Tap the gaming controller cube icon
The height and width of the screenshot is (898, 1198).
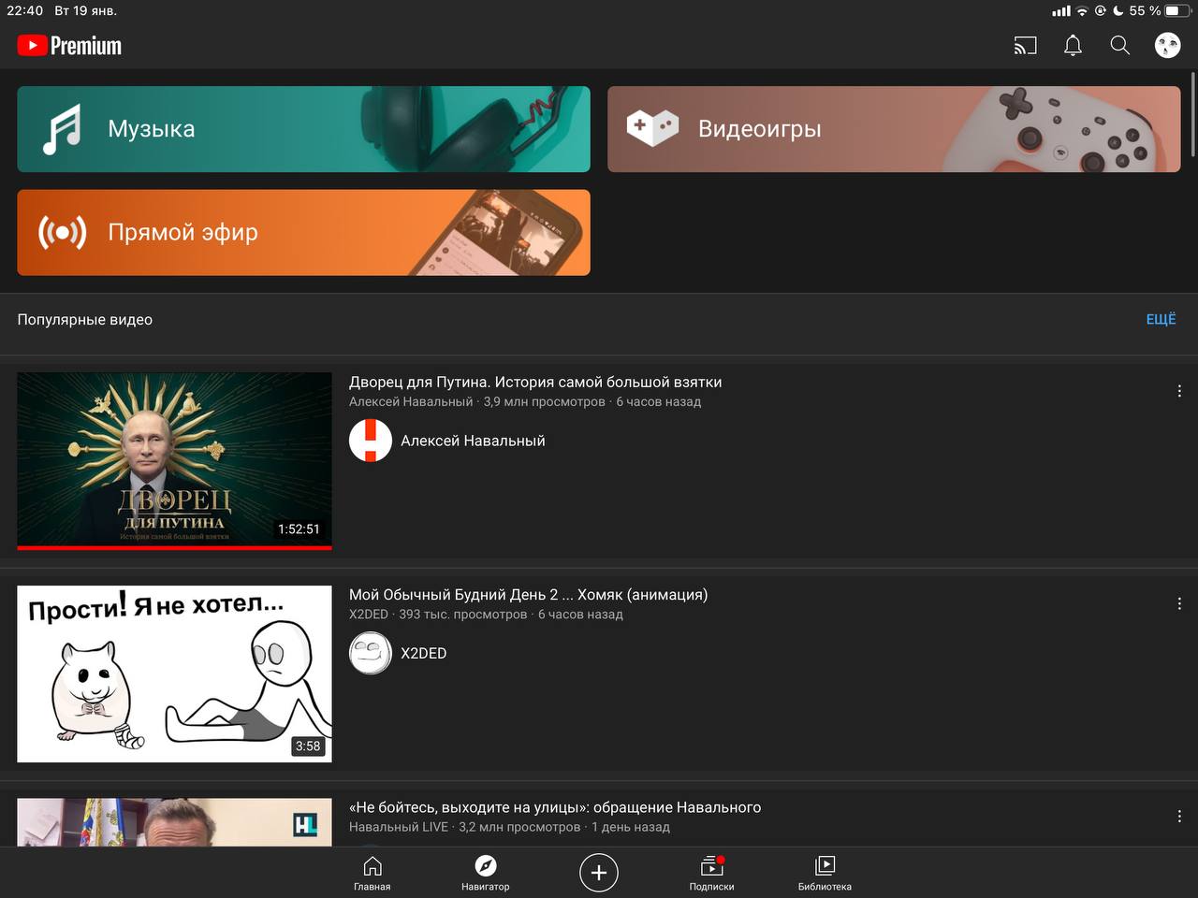[x=652, y=128]
